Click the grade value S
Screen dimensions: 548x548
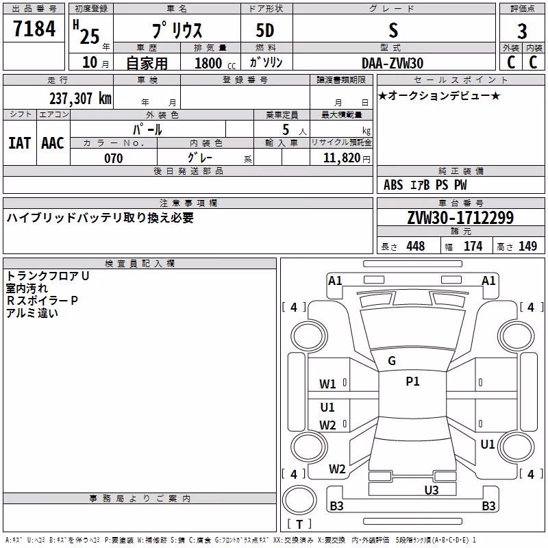click(393, 30)
